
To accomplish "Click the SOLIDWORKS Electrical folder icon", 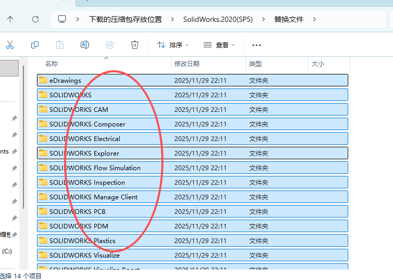I will [x=43, y=138].
